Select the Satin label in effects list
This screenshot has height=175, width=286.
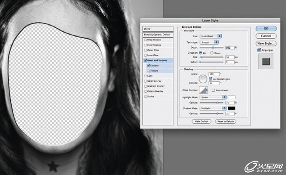[150, 76]
